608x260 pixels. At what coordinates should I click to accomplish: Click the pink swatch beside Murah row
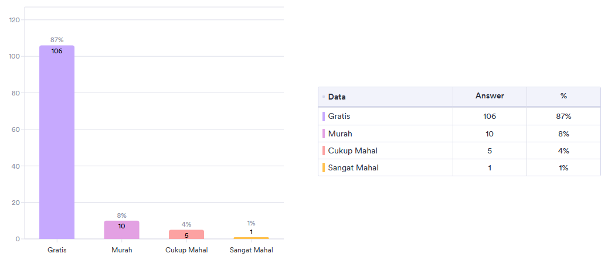click(x=324, y=134)
